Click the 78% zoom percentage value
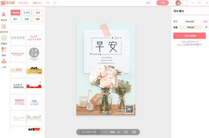This screenshot has height=138, width=209. tap(112, 132)
